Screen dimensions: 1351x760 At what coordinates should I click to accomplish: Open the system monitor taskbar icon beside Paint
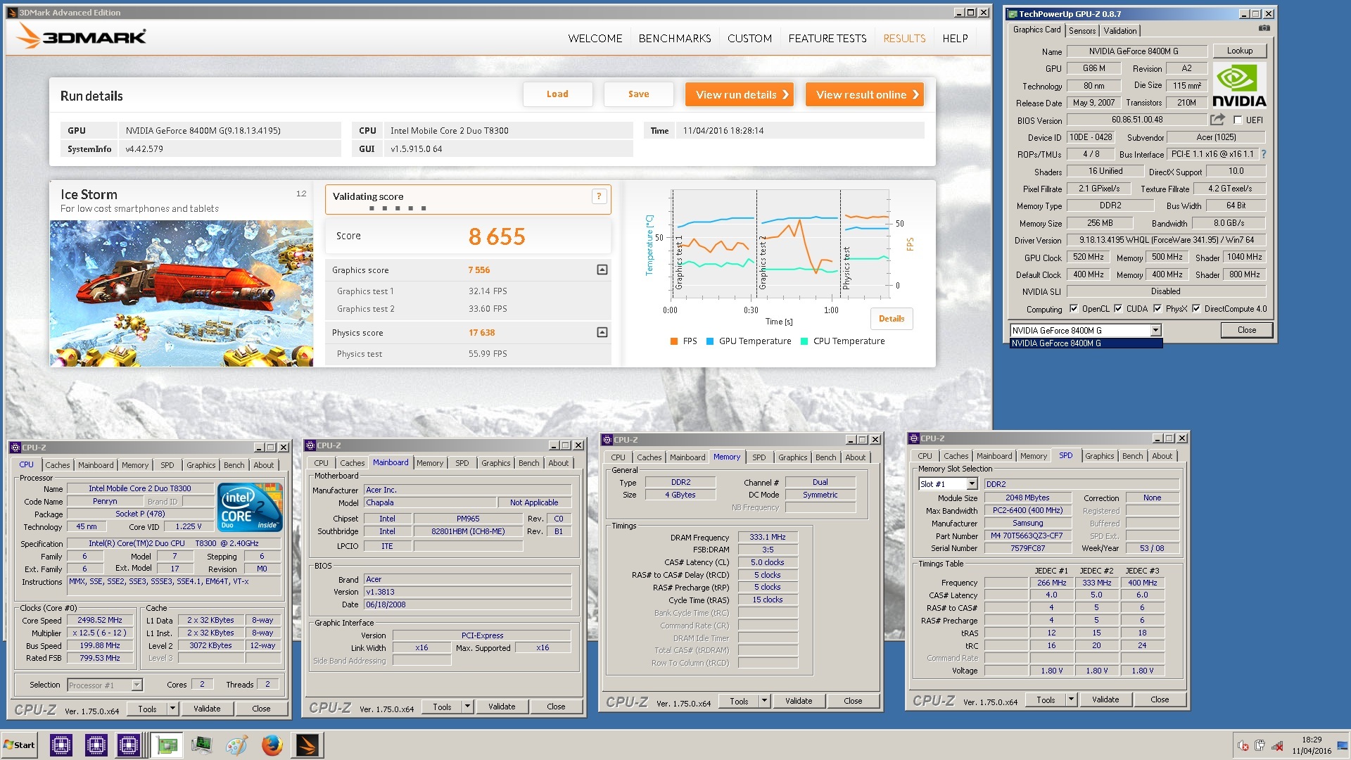point(202,745)
